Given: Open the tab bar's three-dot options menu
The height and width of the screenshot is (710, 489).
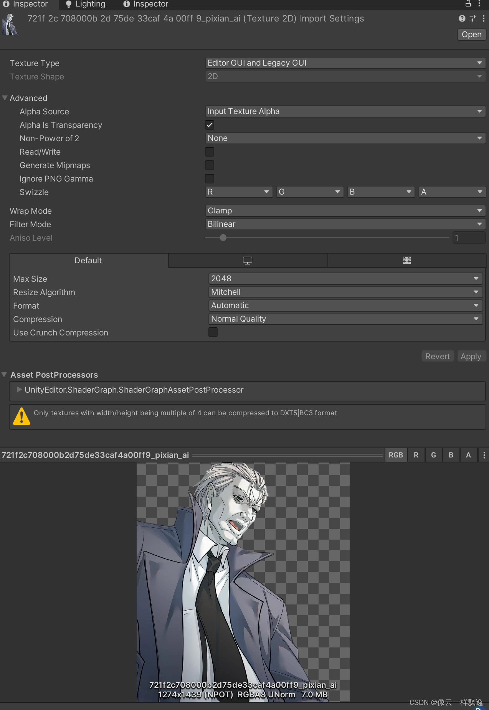Looking at the screenshot, I should coord(479,4).
